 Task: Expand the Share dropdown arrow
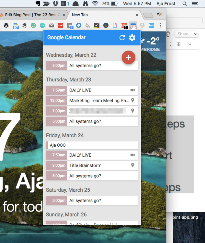195,34
